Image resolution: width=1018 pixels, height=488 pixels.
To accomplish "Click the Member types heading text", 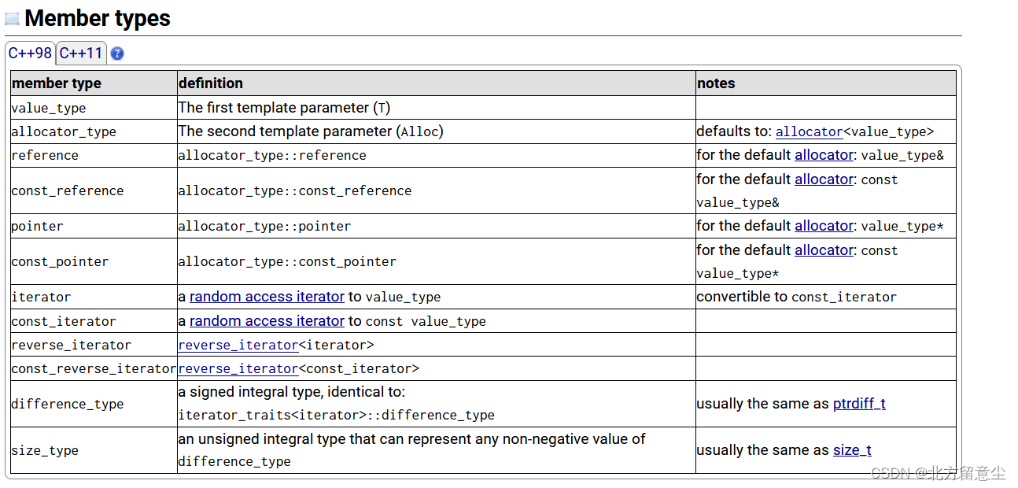I will 98,19.
